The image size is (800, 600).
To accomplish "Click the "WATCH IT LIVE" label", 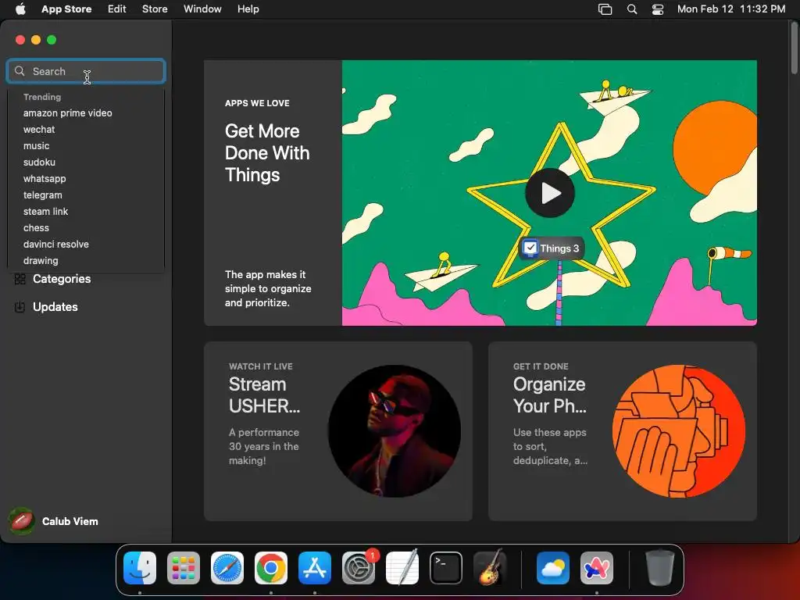I will tap(261, 366).
